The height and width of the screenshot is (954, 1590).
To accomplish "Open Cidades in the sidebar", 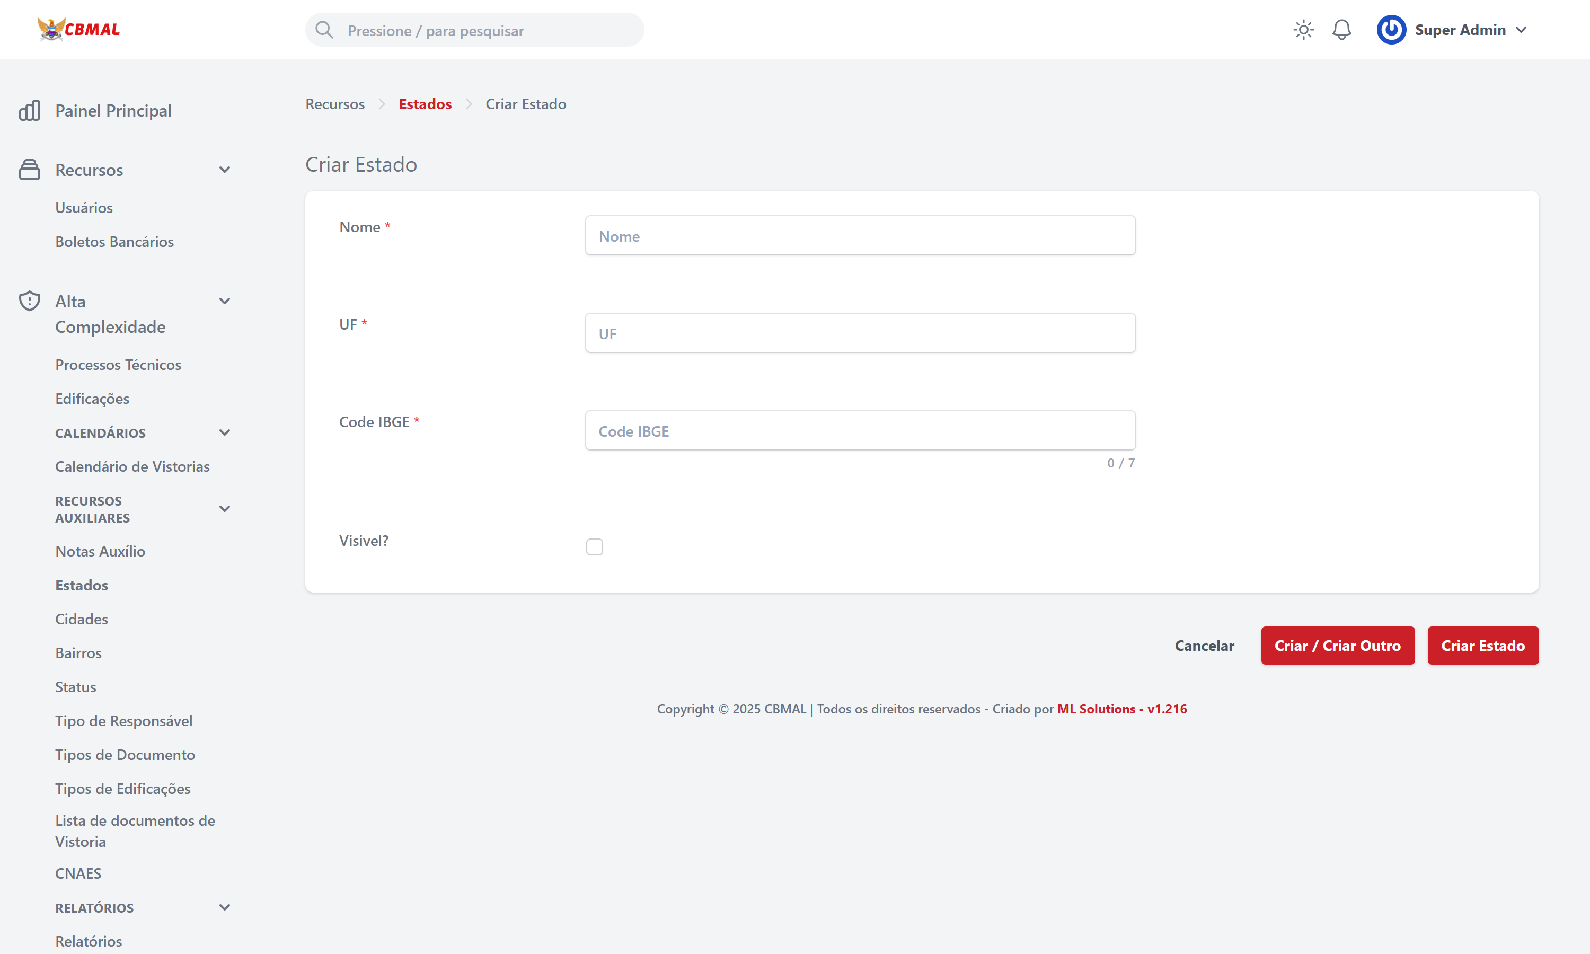I will click(82, 619).
